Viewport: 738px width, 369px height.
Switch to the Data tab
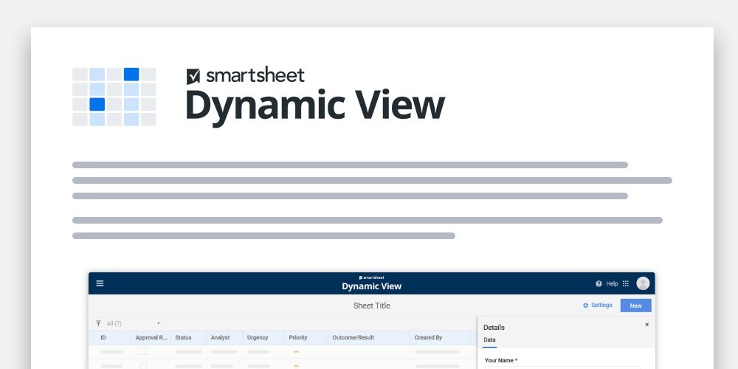[489, 340]
